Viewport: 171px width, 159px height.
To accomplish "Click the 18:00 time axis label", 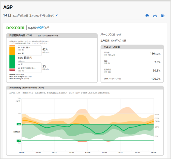I will coord(121,153).
